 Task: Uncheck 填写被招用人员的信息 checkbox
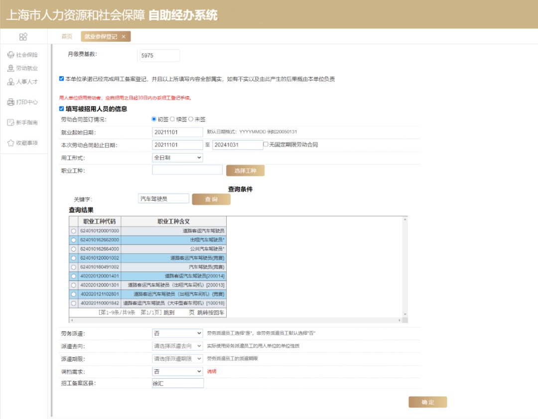pos(61,109)
